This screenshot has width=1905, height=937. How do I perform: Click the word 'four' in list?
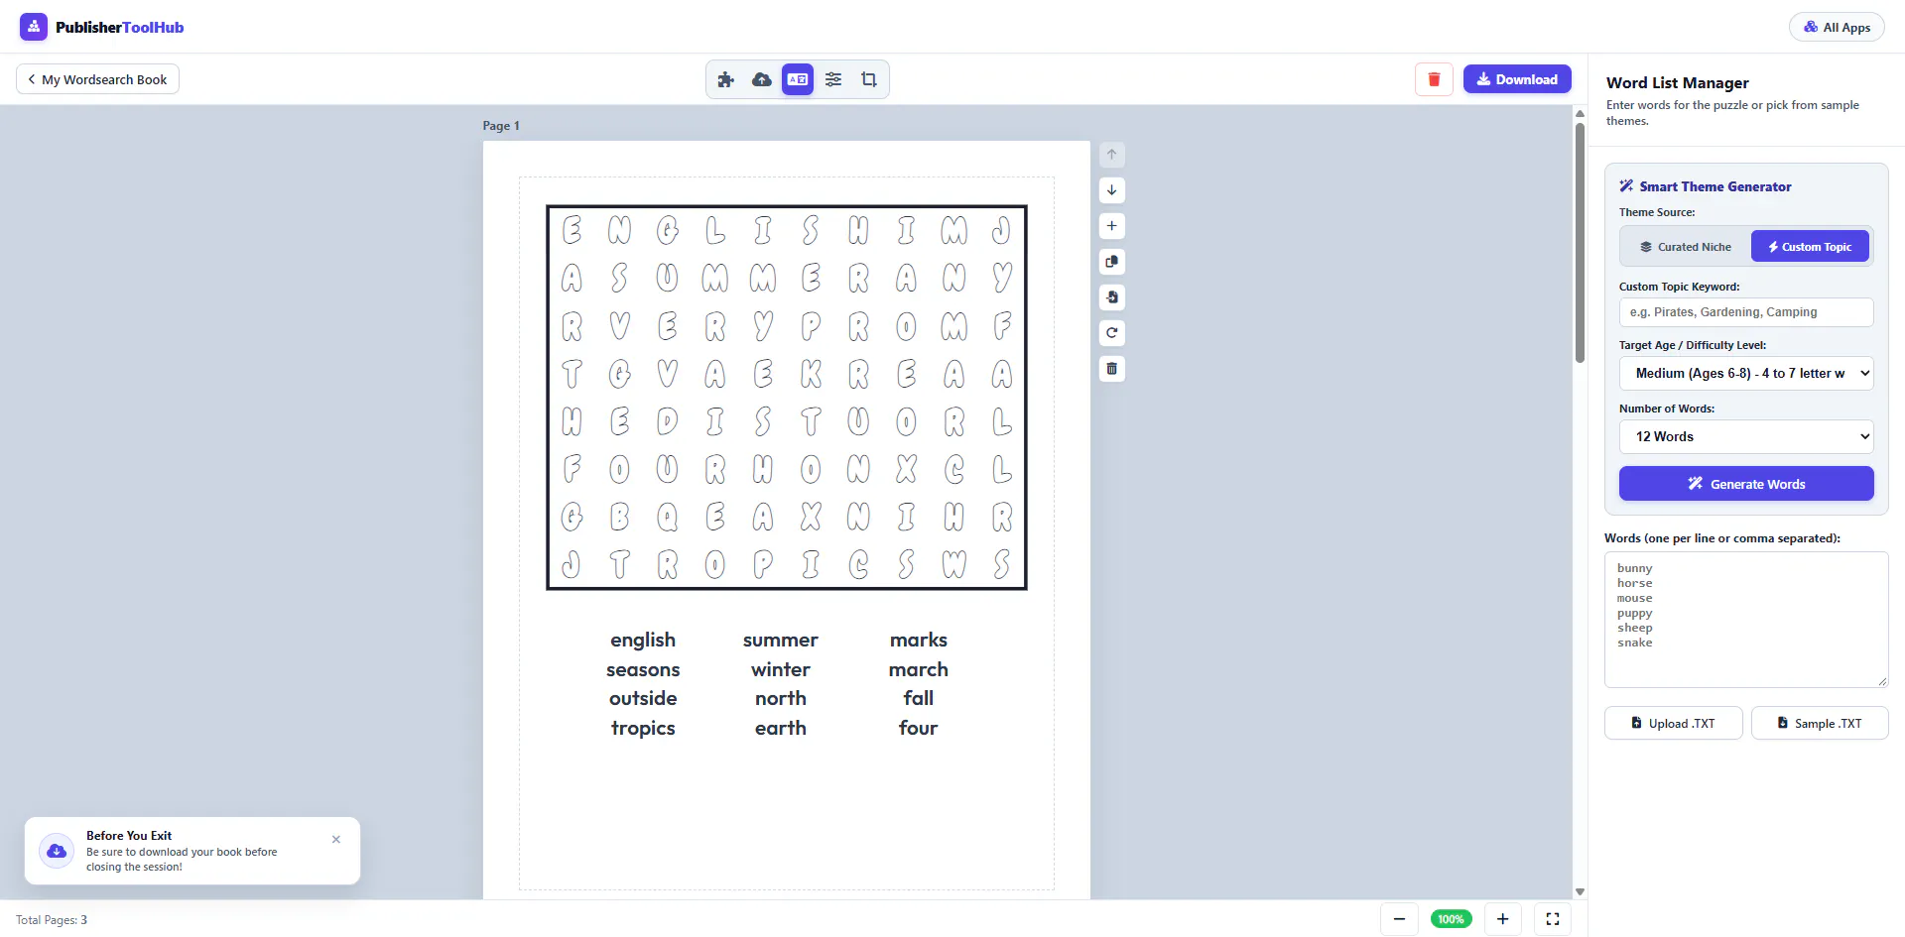click(x=919, y=729)
